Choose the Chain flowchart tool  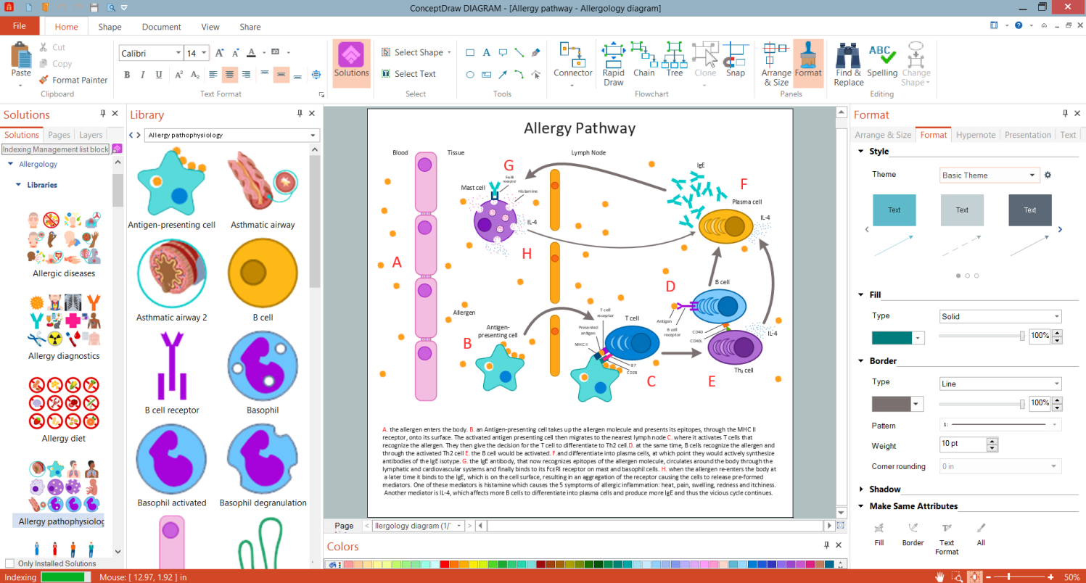click(643, 59)
